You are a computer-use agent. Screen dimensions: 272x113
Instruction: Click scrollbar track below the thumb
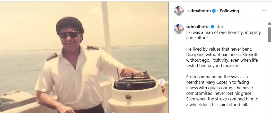pyautogui.click(x=269, y=78)
